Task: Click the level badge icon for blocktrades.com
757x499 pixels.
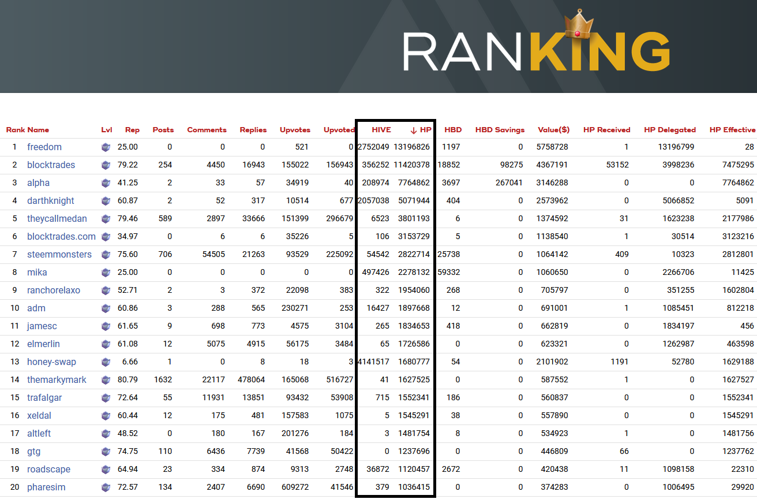Action: point(106,237)
